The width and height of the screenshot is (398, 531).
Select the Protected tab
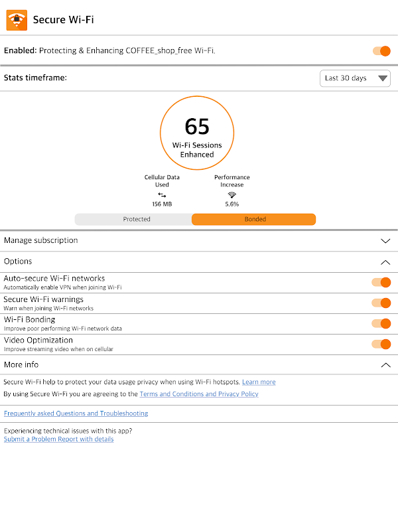137,219
